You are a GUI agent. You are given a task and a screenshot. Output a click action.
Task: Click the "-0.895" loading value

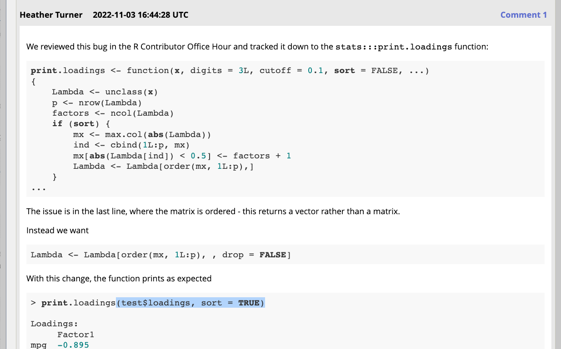point(73,345)
